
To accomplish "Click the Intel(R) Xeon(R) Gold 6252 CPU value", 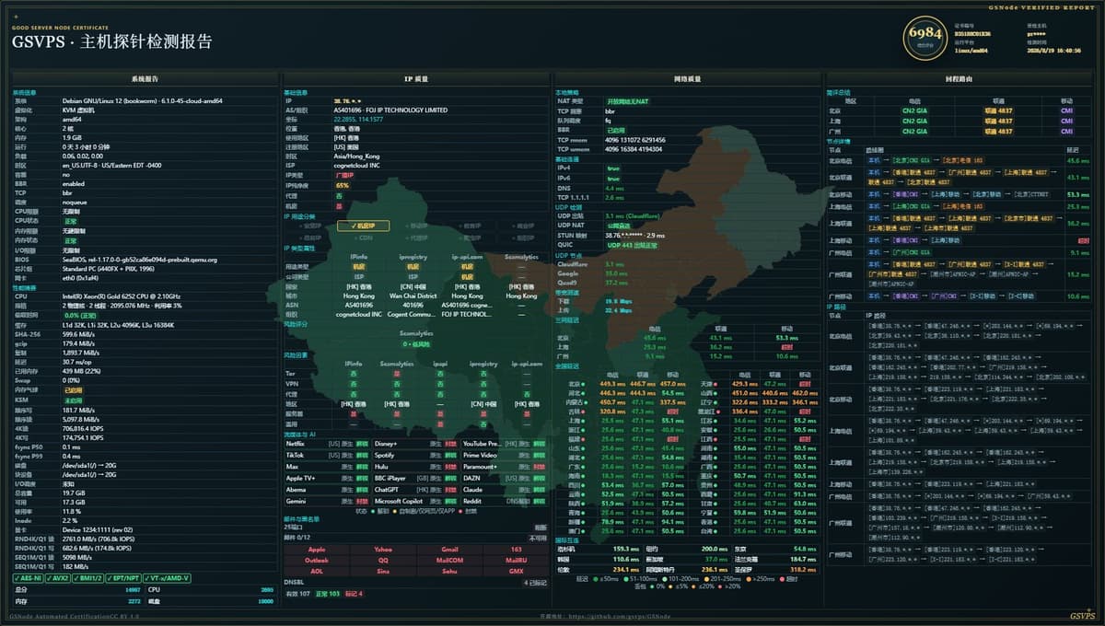I will (121, 297).
